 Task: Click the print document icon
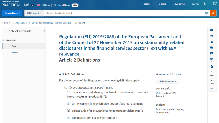(x=212, y=36)
